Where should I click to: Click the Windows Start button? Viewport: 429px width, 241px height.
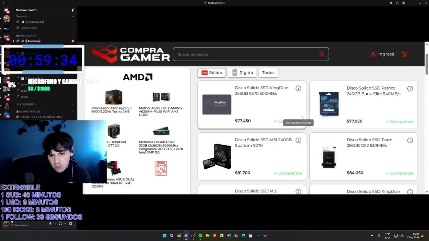[165, 236]
